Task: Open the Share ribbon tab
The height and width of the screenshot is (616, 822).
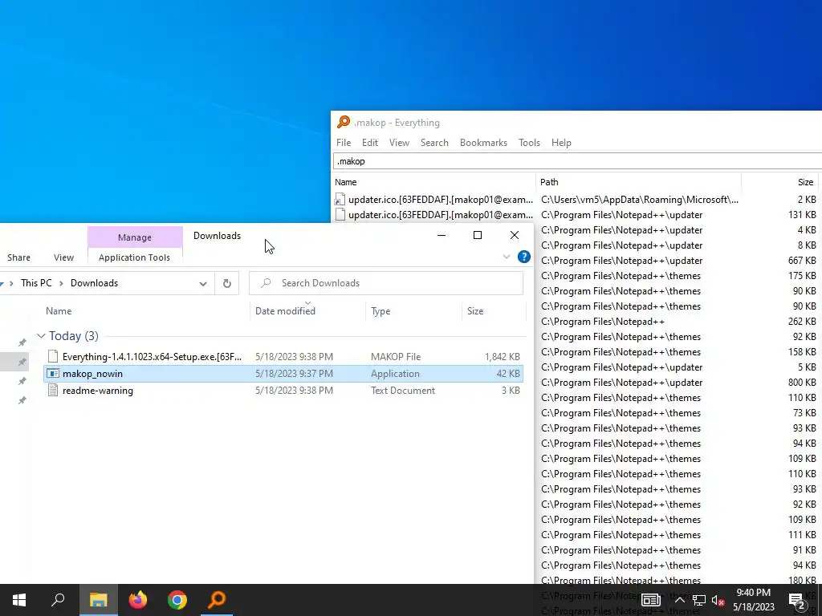Action: (19, 257)
